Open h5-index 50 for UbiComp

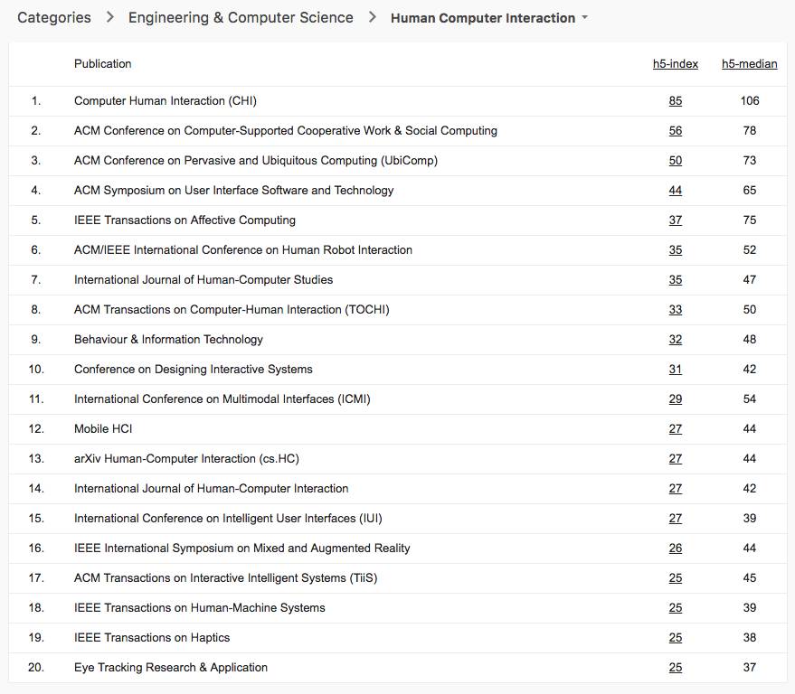pos(676,161)
